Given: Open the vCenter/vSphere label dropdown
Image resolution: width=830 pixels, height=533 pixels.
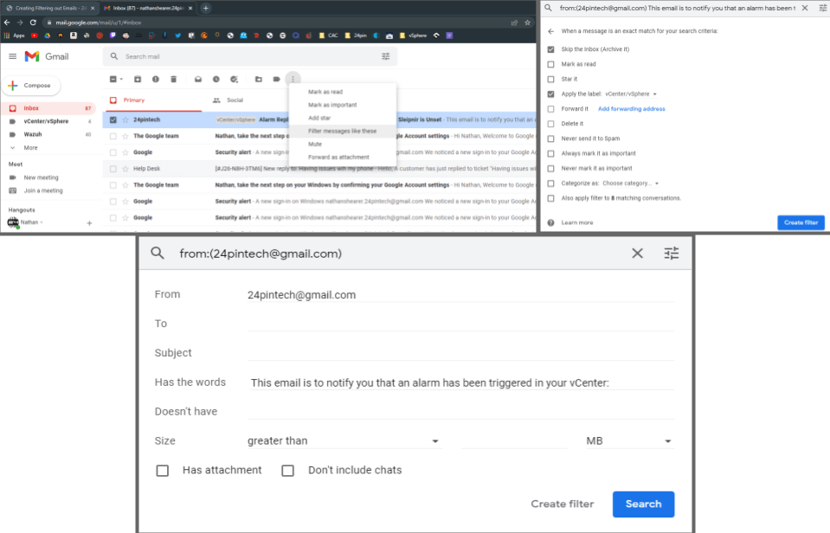Looking at the screenshot, I should [655, 94].
